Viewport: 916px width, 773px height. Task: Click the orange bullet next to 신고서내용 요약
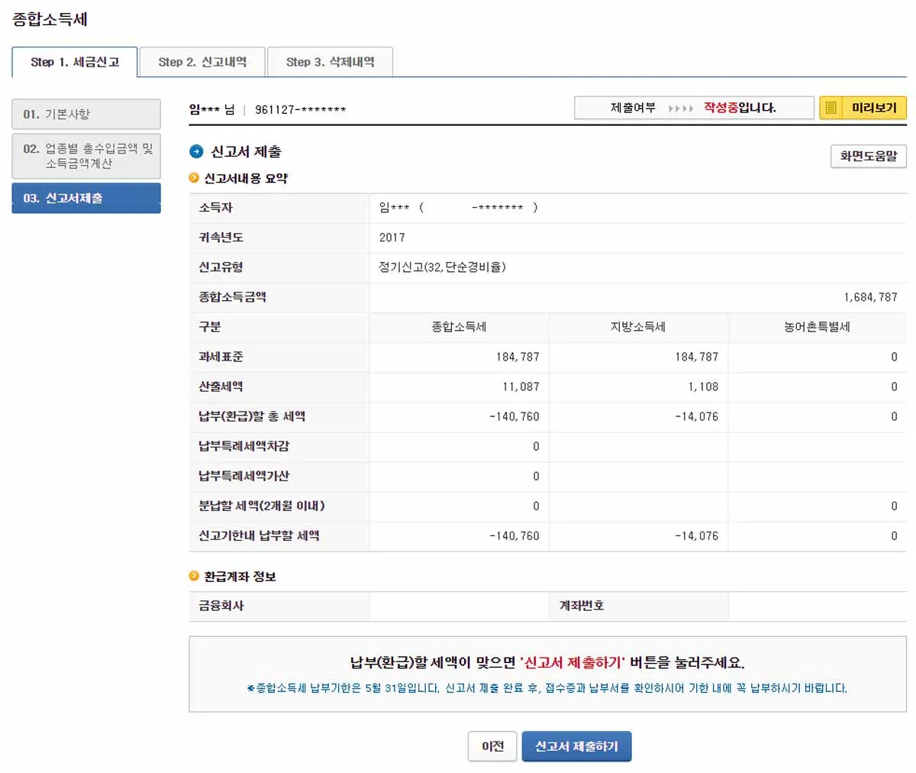pyautogui.click(x=194, y=178)
